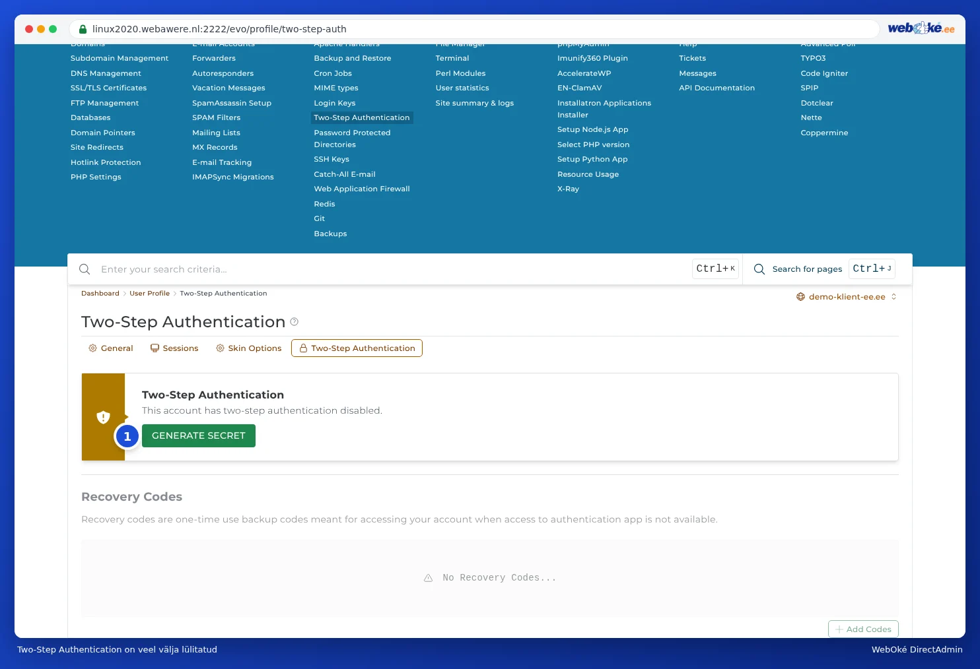Click the WebOké logo in the top corner
Screen dimensions: 980x669
tap(921, 28)
